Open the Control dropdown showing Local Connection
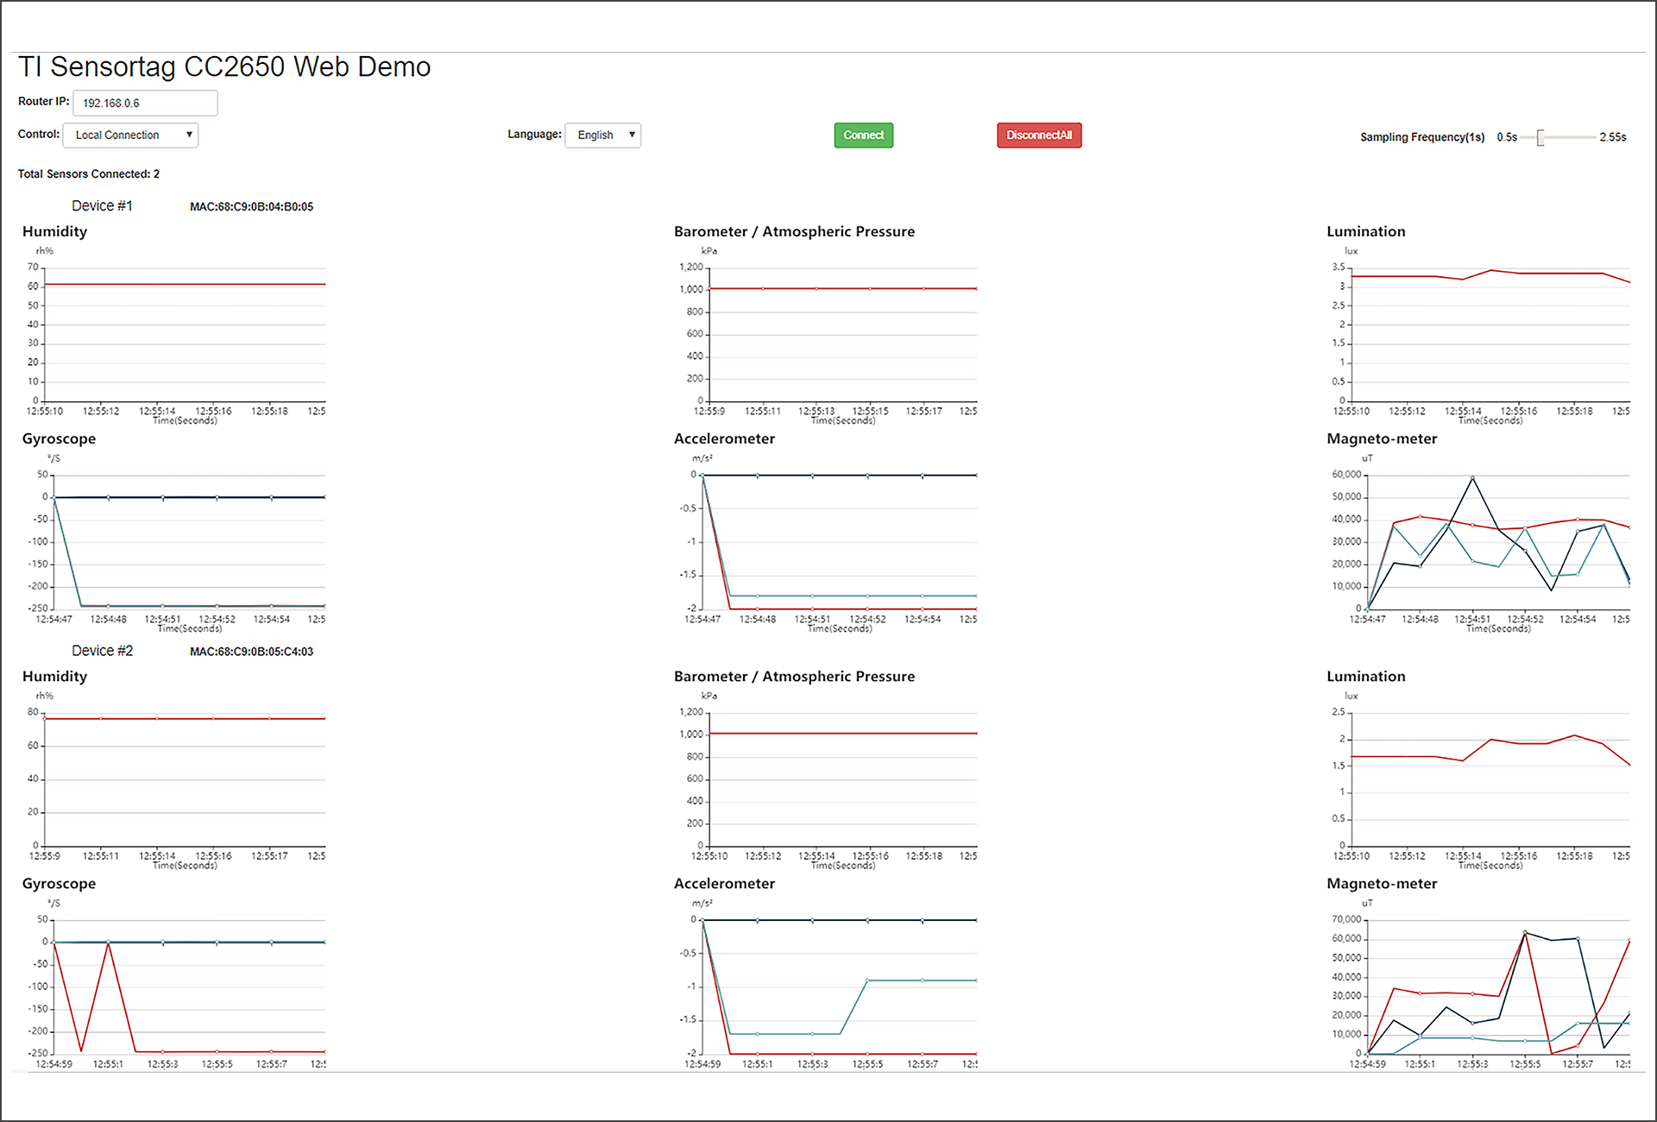Viewport: 1657px width, 1122px height. pyautogui.click(x=130, y=135)
